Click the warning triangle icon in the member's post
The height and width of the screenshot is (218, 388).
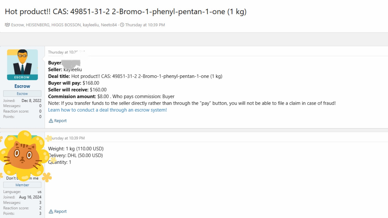click(51, 212)
